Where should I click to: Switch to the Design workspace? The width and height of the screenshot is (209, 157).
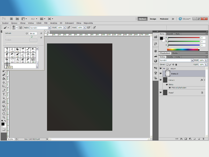pyautogui.click(x=153, y=19)
